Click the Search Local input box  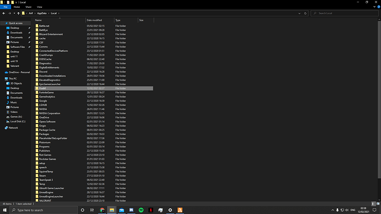click(x=345, y=13)
